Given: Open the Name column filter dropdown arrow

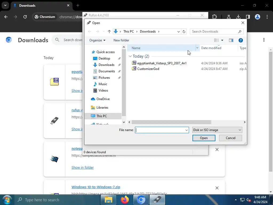Looking at the screenshot, I should point(197,48).
